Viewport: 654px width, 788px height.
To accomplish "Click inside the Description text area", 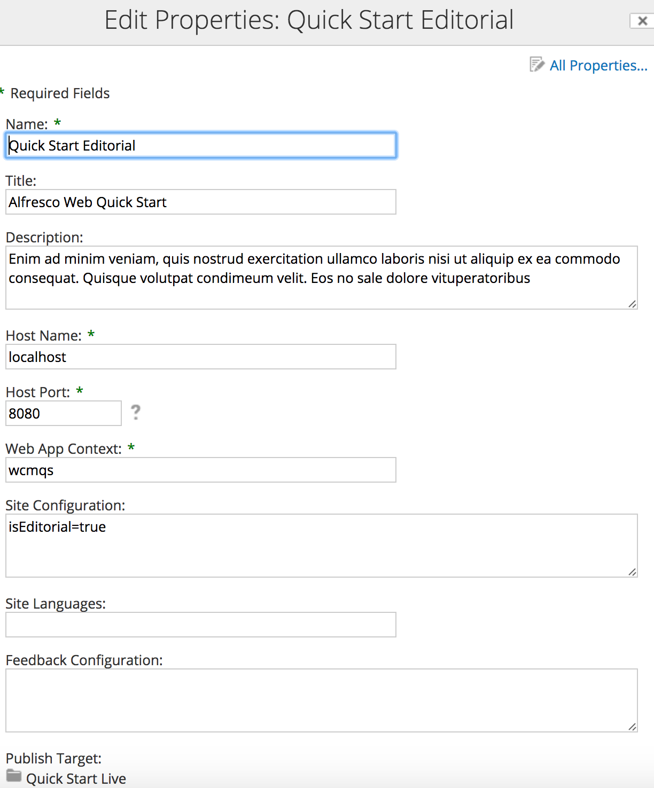I will tap(322, 278).
